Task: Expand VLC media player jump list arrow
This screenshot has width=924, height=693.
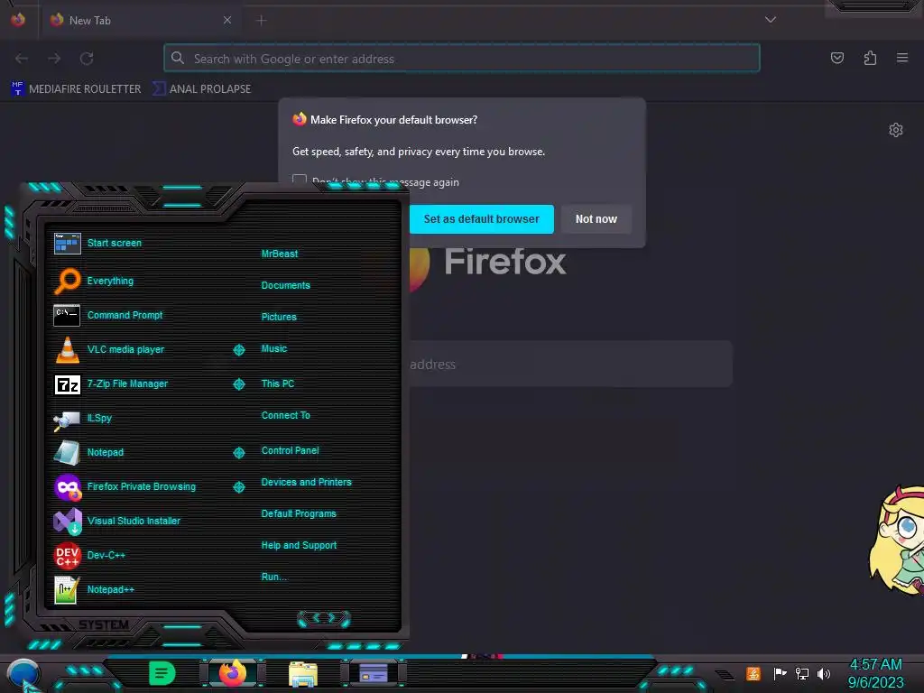Action: [238, 350]
